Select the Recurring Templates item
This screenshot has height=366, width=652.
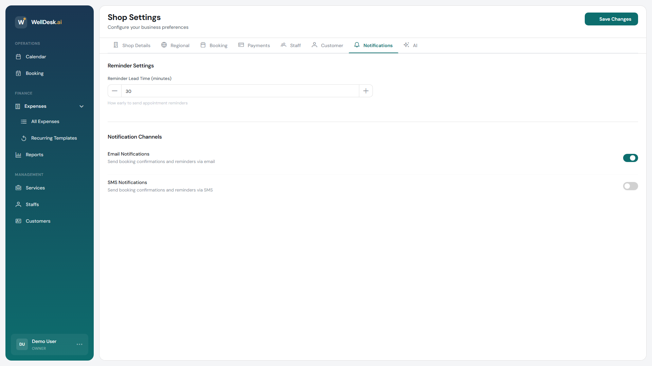pyautogui.click(x=54, y=138)
